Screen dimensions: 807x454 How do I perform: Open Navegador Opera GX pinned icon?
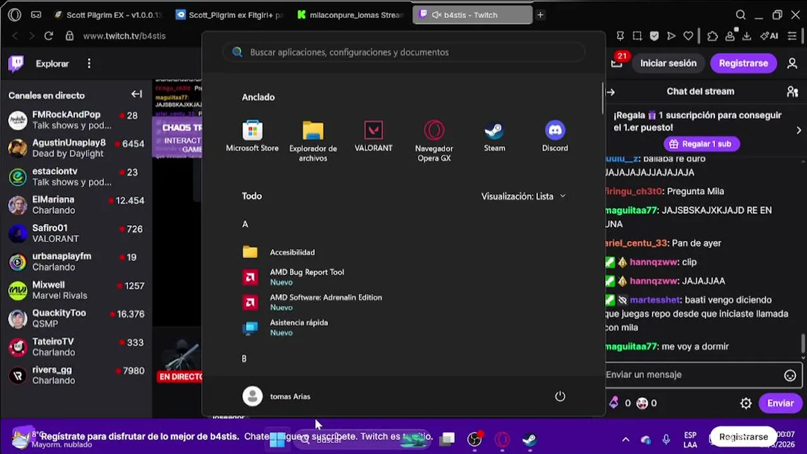(x=434, y=141)
